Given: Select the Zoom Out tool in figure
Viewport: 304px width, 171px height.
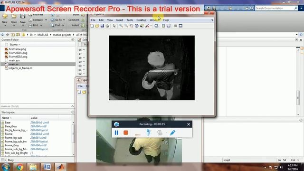Looking at the screenshot, I should (x=126, y=26).
